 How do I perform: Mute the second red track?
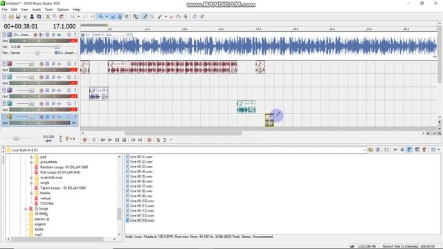click(x=69, y=64)
